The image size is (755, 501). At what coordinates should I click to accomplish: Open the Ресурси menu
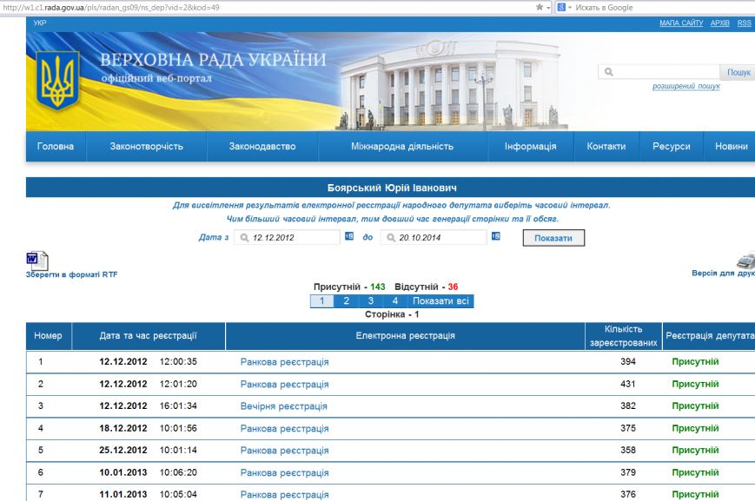click(672, 146)
